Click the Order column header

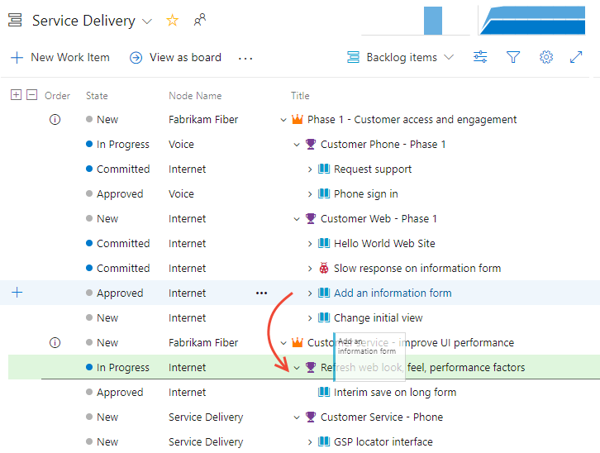tap(57, 96)
